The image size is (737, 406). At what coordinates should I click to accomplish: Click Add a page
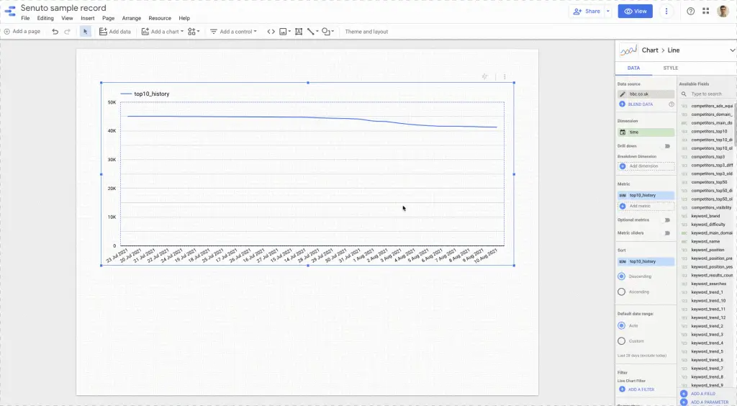point(22,32)
